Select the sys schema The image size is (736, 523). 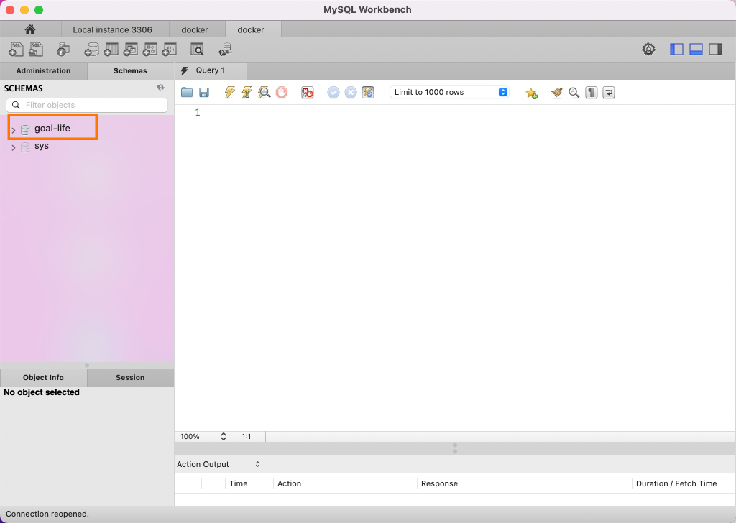point(41,146)
